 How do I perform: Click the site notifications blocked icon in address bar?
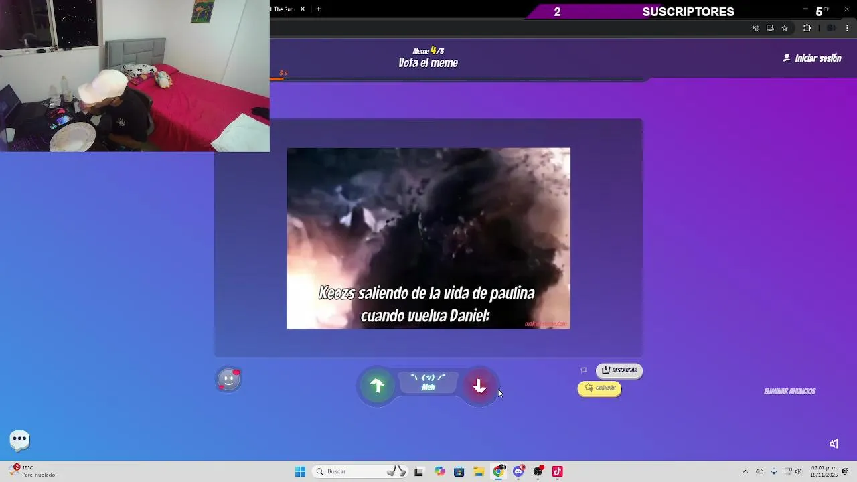tap(756, 28)
